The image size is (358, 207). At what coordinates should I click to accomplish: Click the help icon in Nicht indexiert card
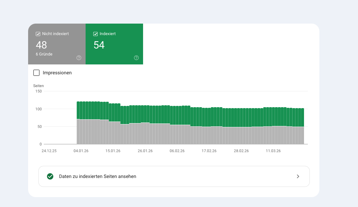pyautogui.click(x=79, y=58)
